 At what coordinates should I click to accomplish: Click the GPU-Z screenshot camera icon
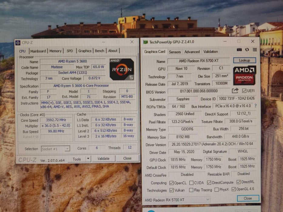[239, 50]
